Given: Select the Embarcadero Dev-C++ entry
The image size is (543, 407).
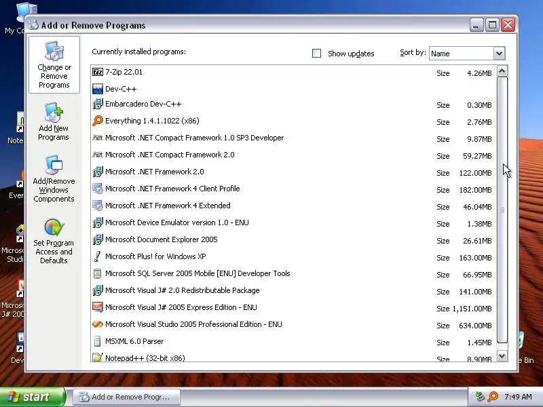Looking at the screenshot, I should click(293, 104).
